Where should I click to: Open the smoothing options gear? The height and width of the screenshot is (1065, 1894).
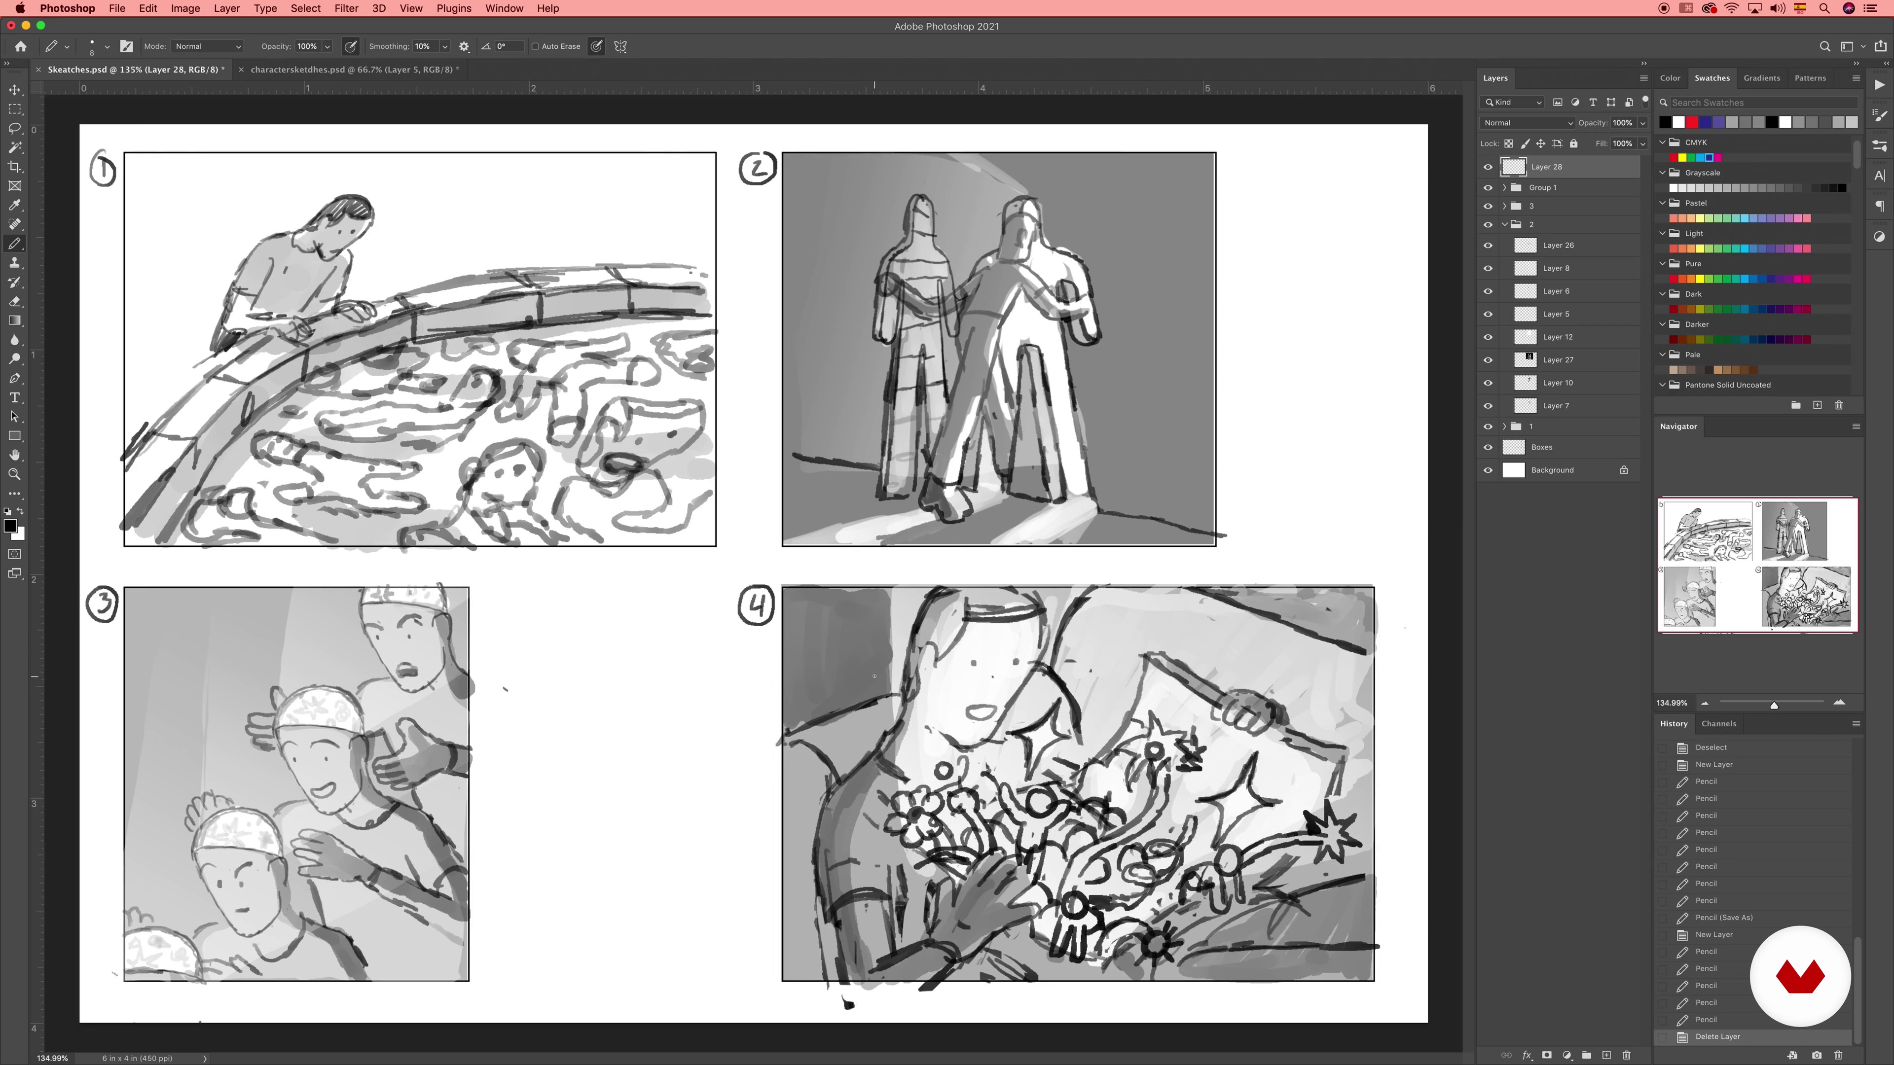[x=464, y=46]
